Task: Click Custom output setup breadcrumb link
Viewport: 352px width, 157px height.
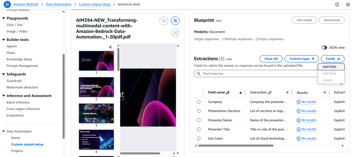Action: click(94, 4)
